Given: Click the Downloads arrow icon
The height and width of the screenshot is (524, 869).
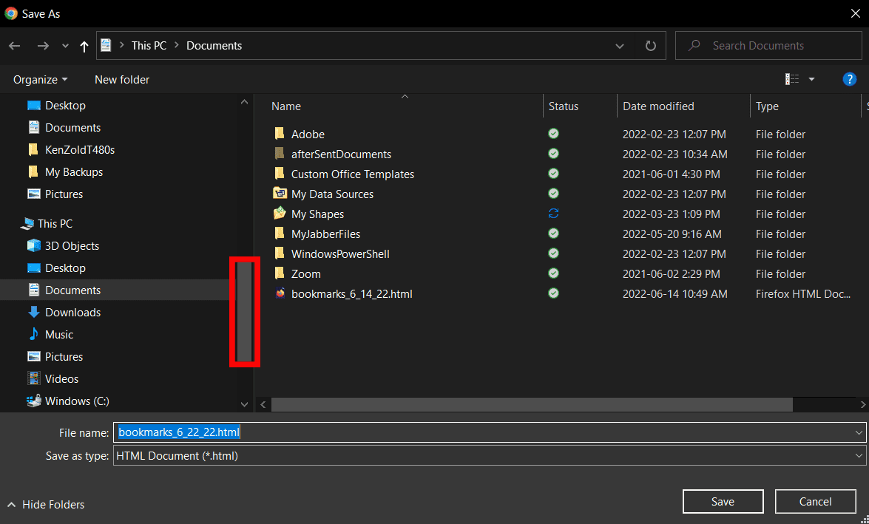Looking at the screenshot, I should [x=34, y=313].
